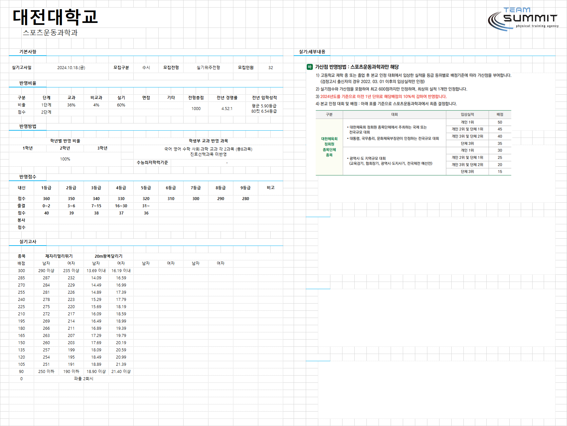This screenshot has width=567, height=426.
Task: Click the 전년 경쟁률 value 4.52:1
Action: click(x=227, y=109)
